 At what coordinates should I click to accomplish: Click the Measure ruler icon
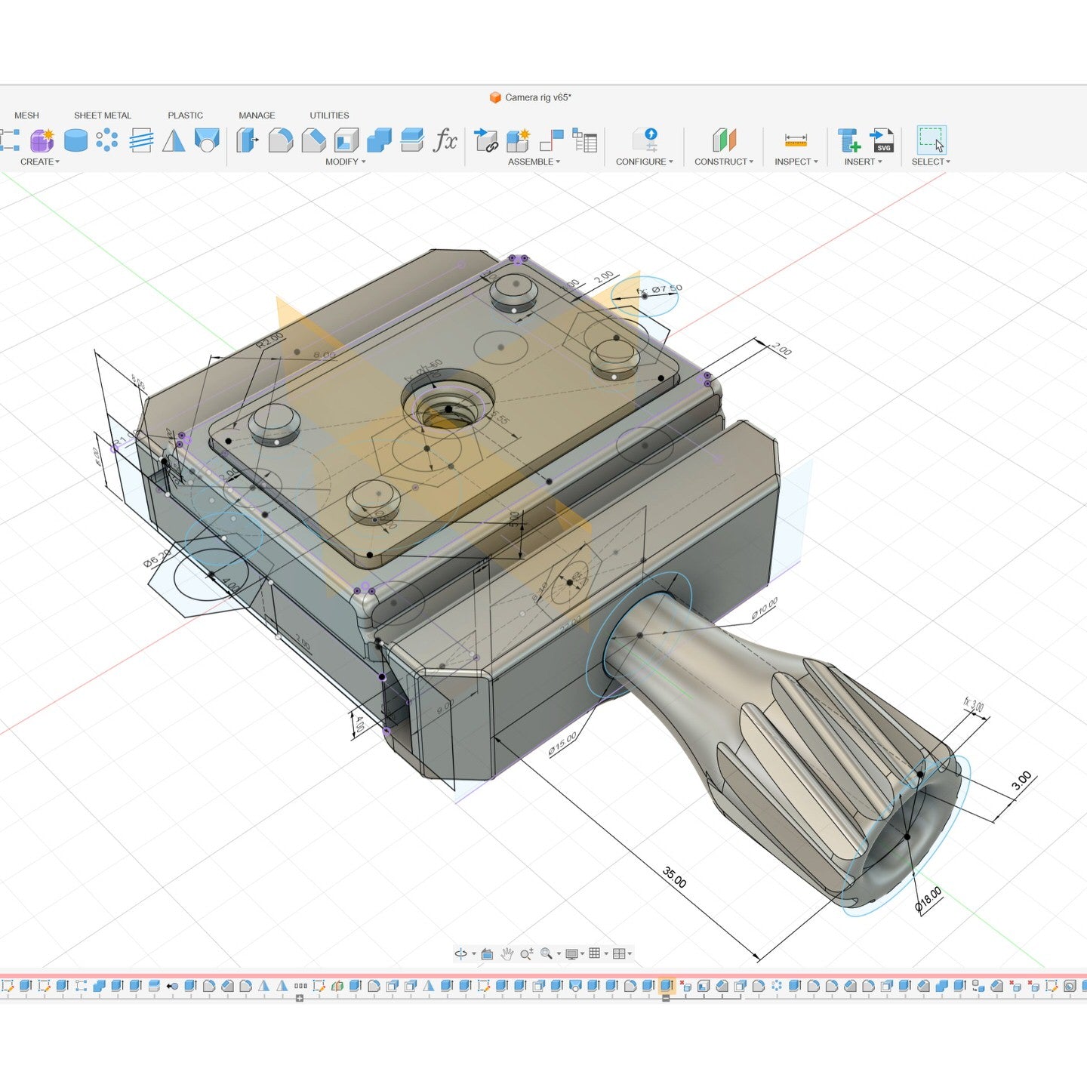tap(796, 140)
